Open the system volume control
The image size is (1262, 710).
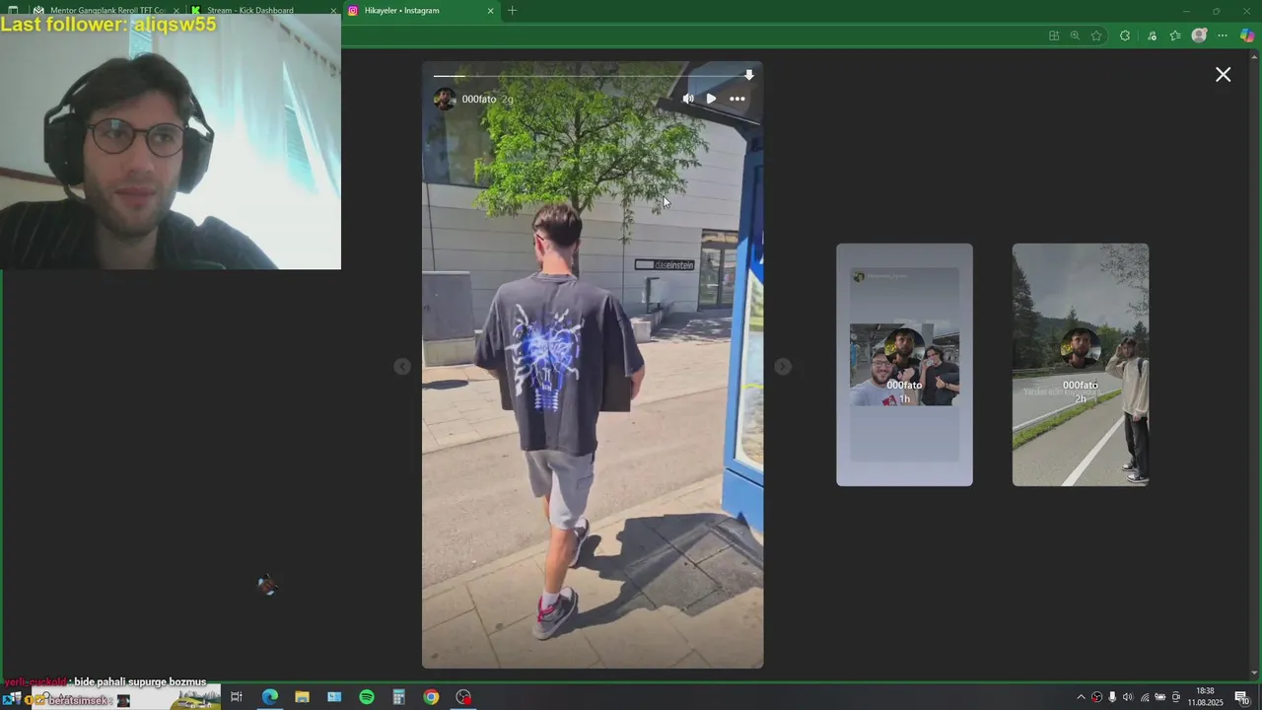pyautogui.click(x=1128, y=697)
